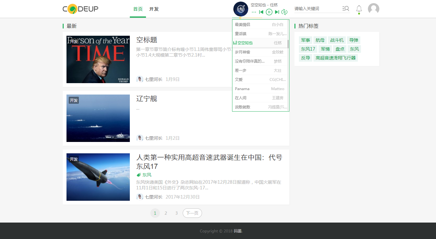Viewport: 436px width, 239px height.
Task: Select the 反导 hot tag
Action: (x=306, y=58)
